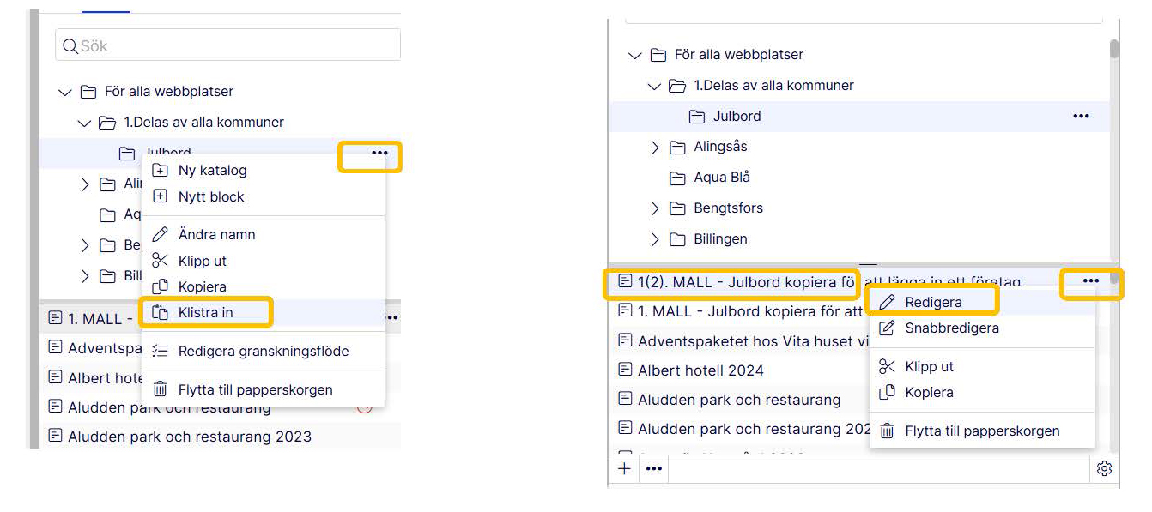Open options menu for Julbord folder in right panel

(1081, 116)
